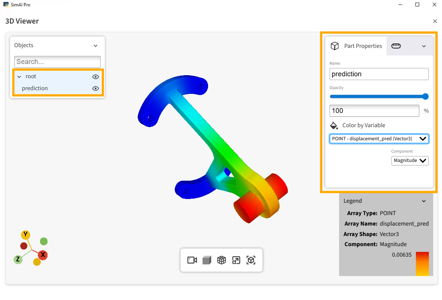Screen dimensions: 442x300
Task: Click the Opacity slider handle
Action: point(425,97)
